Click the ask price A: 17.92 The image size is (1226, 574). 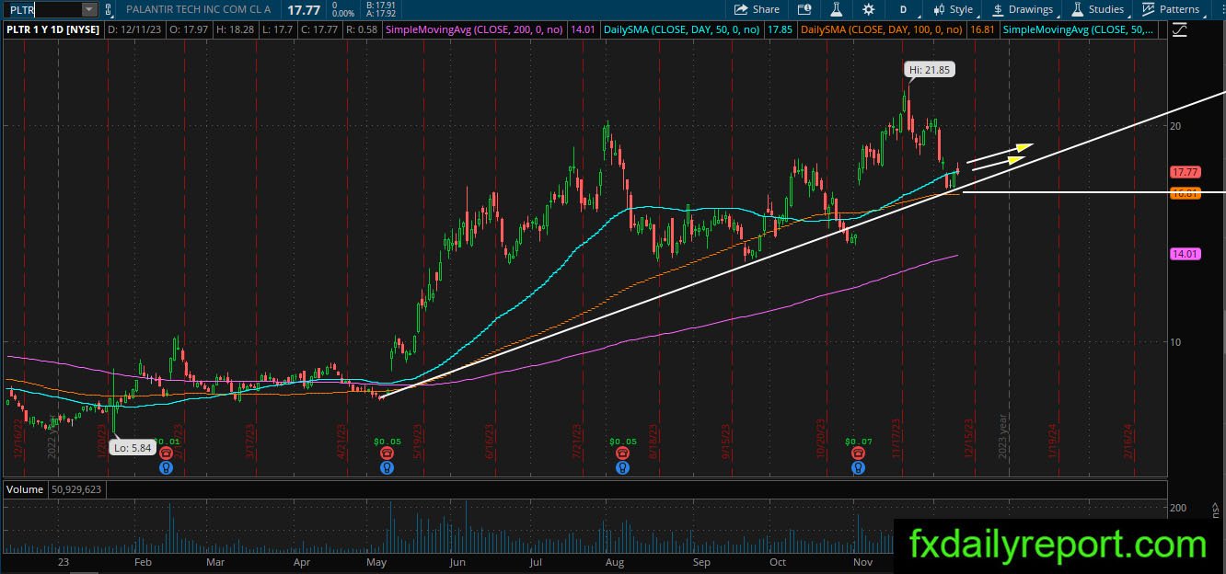[x=380, y=14]
